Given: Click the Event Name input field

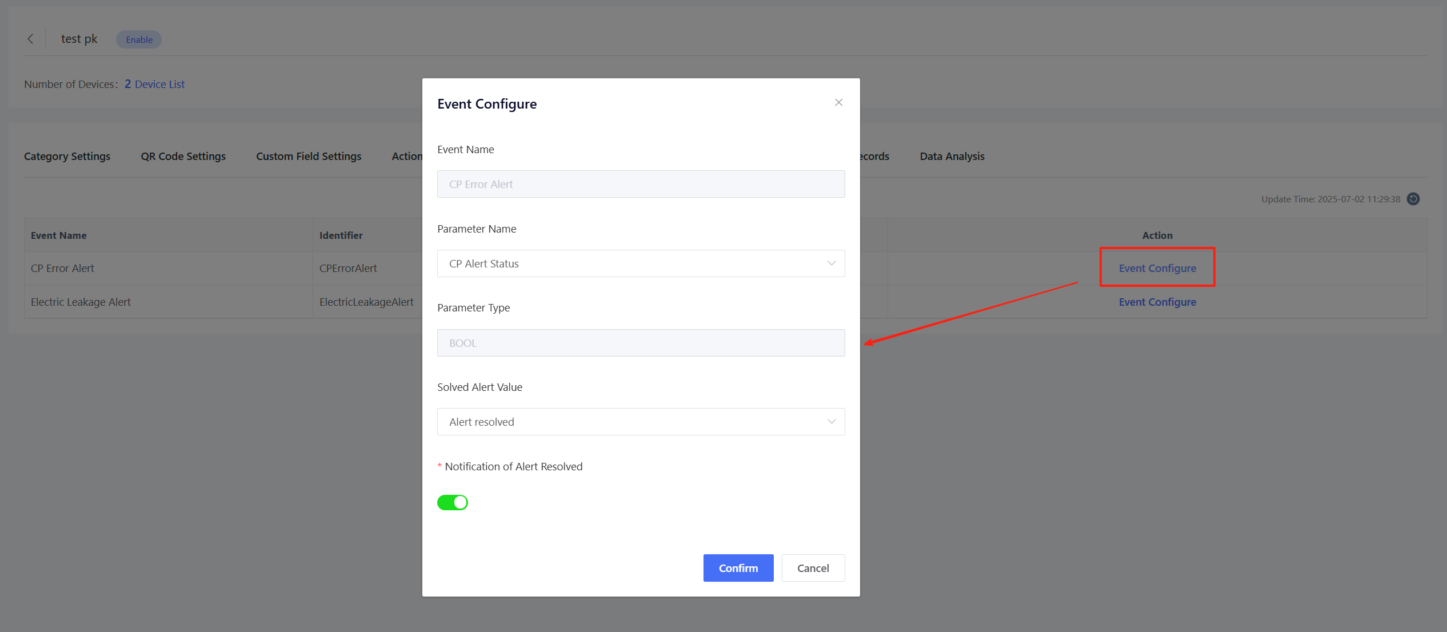Looking at the screenshot, I should point(640,184).
